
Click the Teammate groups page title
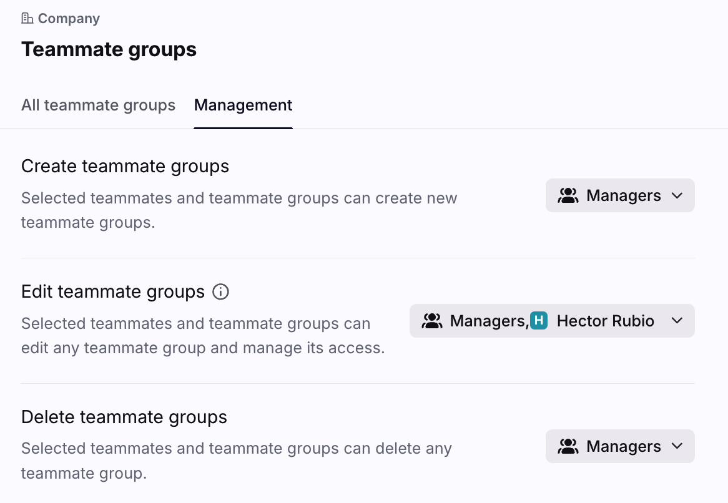point(109,49)
